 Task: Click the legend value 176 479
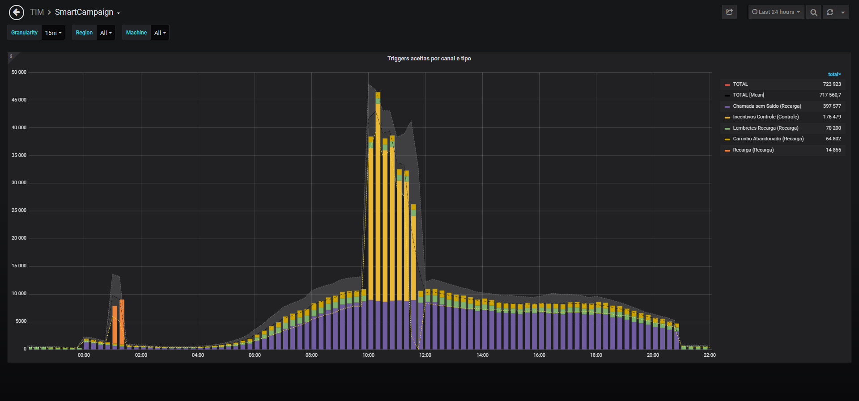[x=832, y=117]
